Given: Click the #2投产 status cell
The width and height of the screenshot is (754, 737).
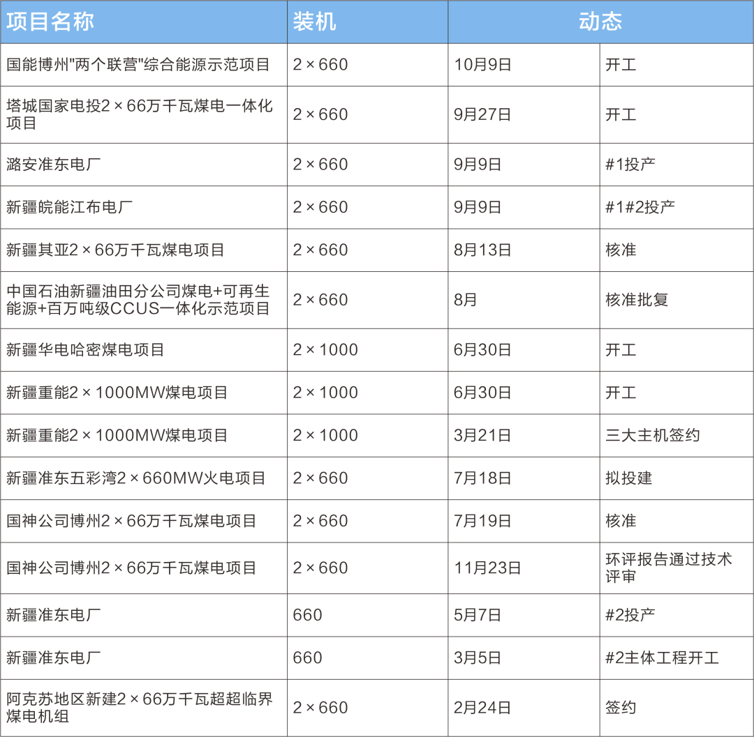Looking at the screenshot, I should tap(677, 615).
